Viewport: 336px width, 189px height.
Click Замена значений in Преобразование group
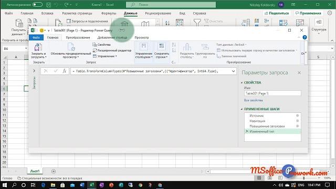[x=231, y=56]
